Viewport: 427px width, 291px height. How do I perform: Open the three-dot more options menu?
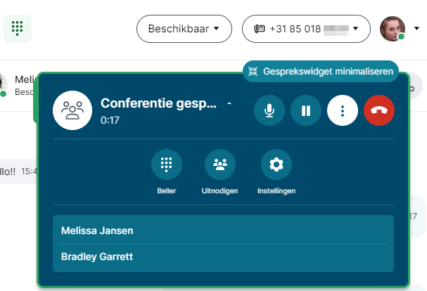coord(343,110)
